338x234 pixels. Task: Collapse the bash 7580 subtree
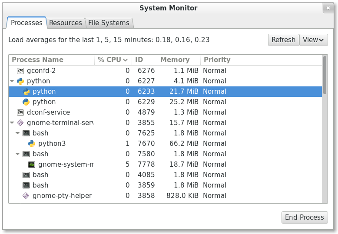pyautogui.click(x=18, y=154)
